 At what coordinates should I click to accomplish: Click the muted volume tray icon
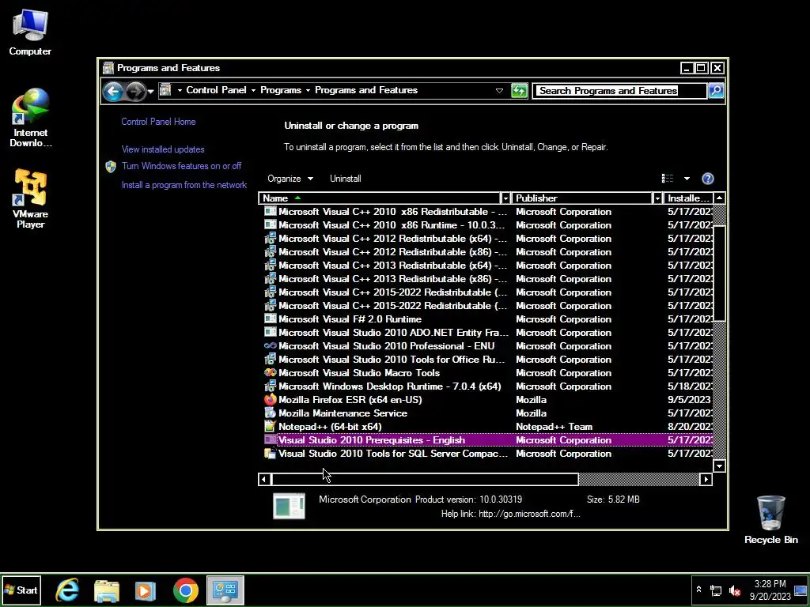click(734, 590)
